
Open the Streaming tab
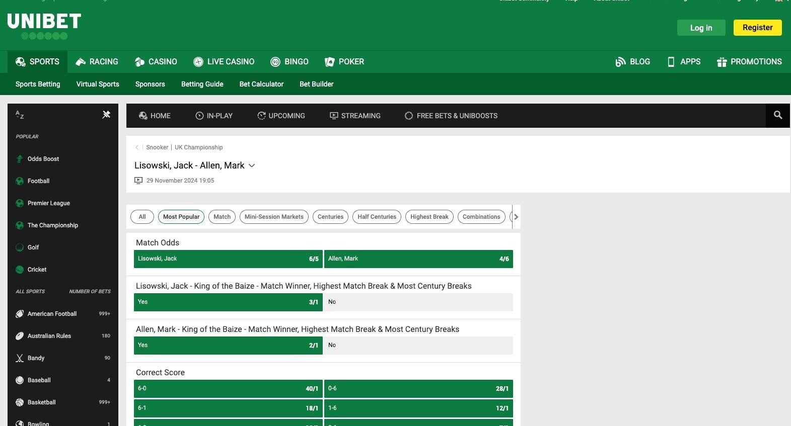coord(355,116)
